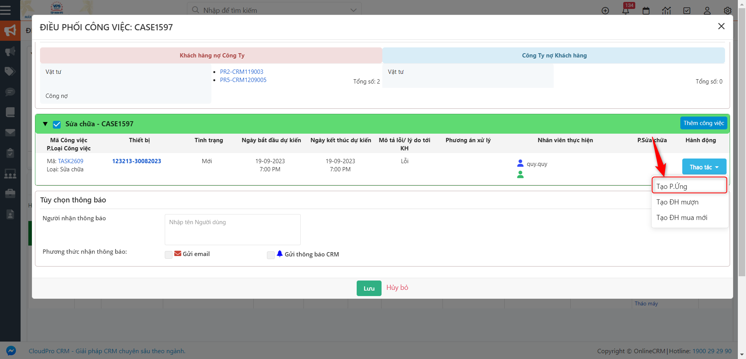
Task: Click the Mới status cell
Action: click(x=207, y=161)
